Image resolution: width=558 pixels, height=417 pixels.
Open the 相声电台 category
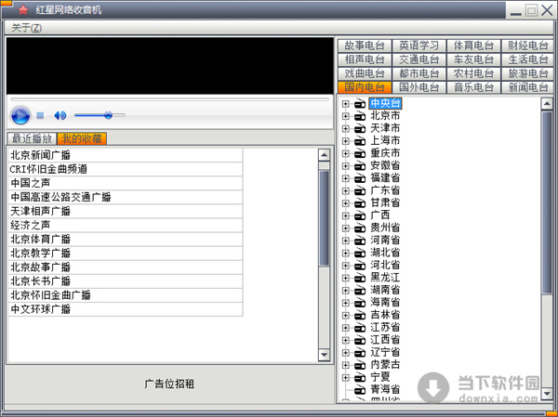pos(365,59)
